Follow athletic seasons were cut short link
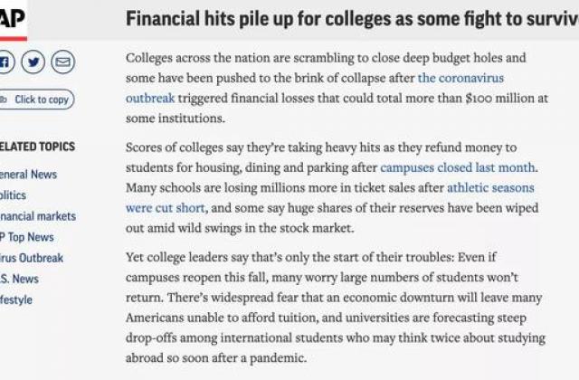 (329, 197)
